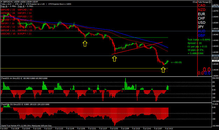Image resolution: width=219 pixels, height=130 pixels.
Task: Click the GBPUSD / 33 entry
Action: pyautogui.click(x=25, y=16)
